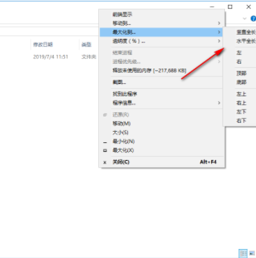Image resolution: width=256 pixels, height=258 pixels.
Task: Choose 左 in the maximize-to submenu
Action: pos(240,53)
